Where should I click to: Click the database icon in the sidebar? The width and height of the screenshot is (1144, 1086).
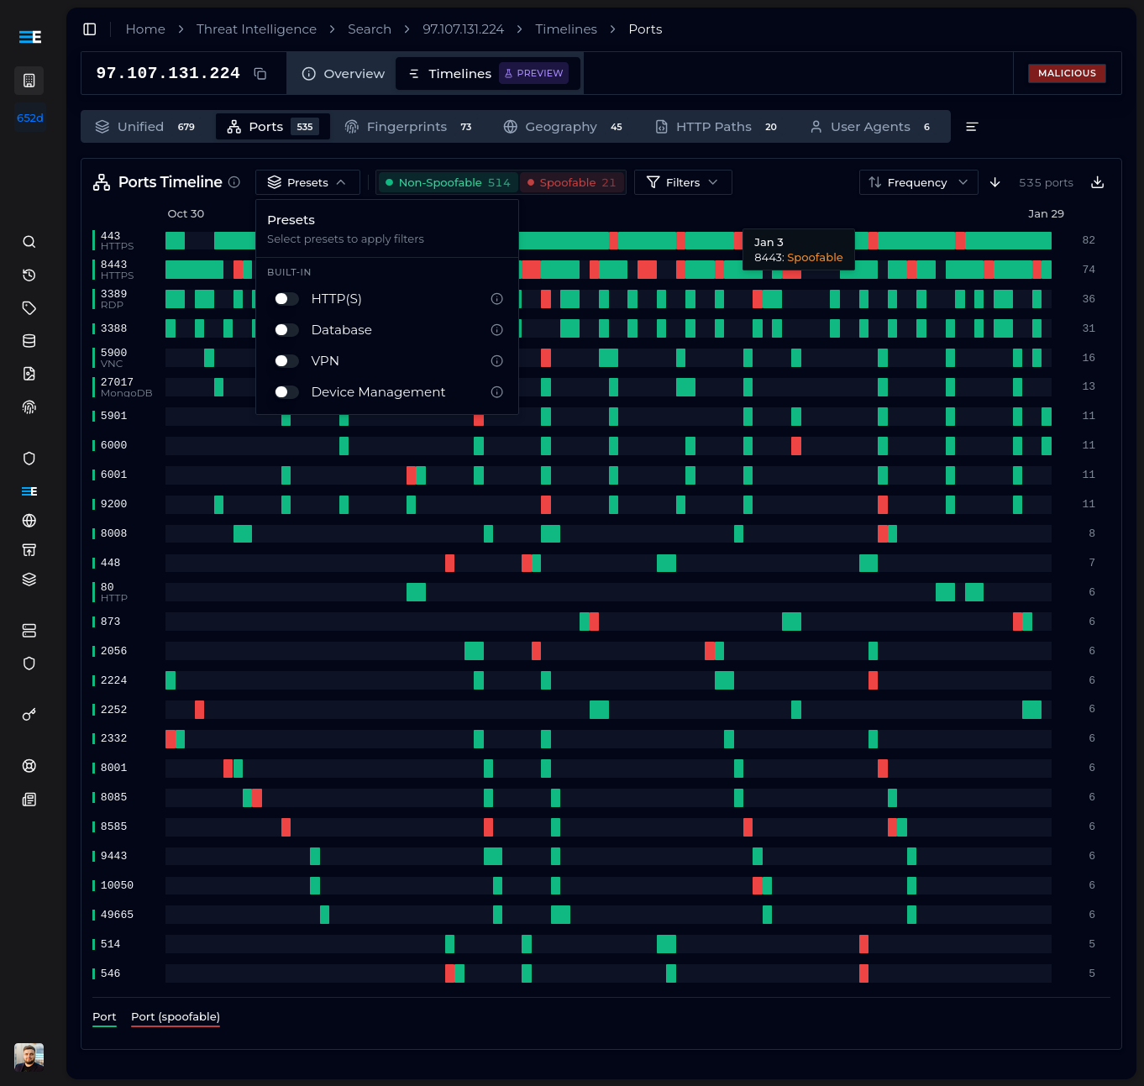(x=29, y=341)
